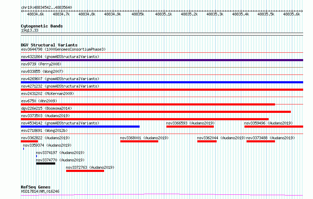Screen dimensions: 313x199
Task: Click the nsv4534142 gnomADStructuralVariants label
Action: click(x=60, y=123)
